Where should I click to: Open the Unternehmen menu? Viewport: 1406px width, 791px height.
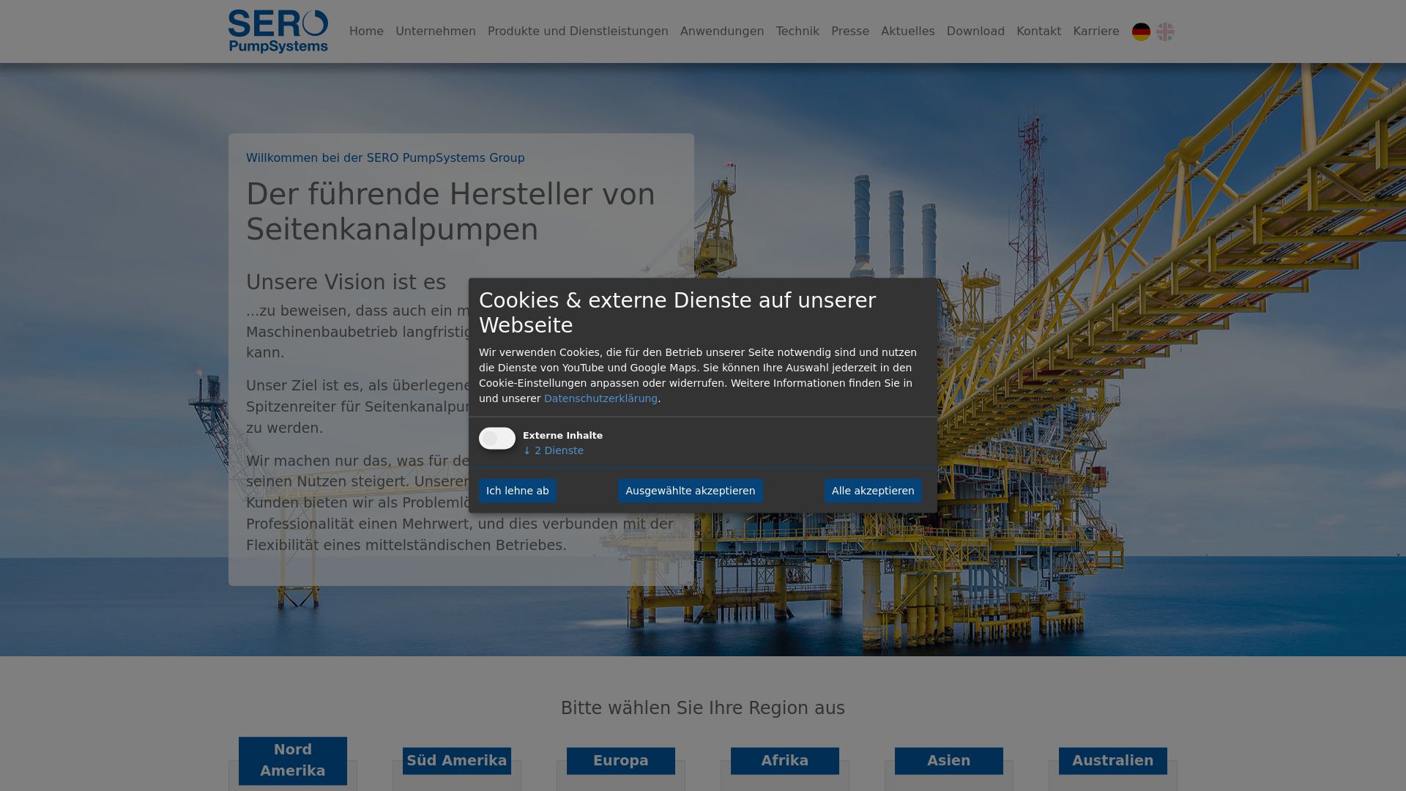pyautogui.click(x=436, y=31)
